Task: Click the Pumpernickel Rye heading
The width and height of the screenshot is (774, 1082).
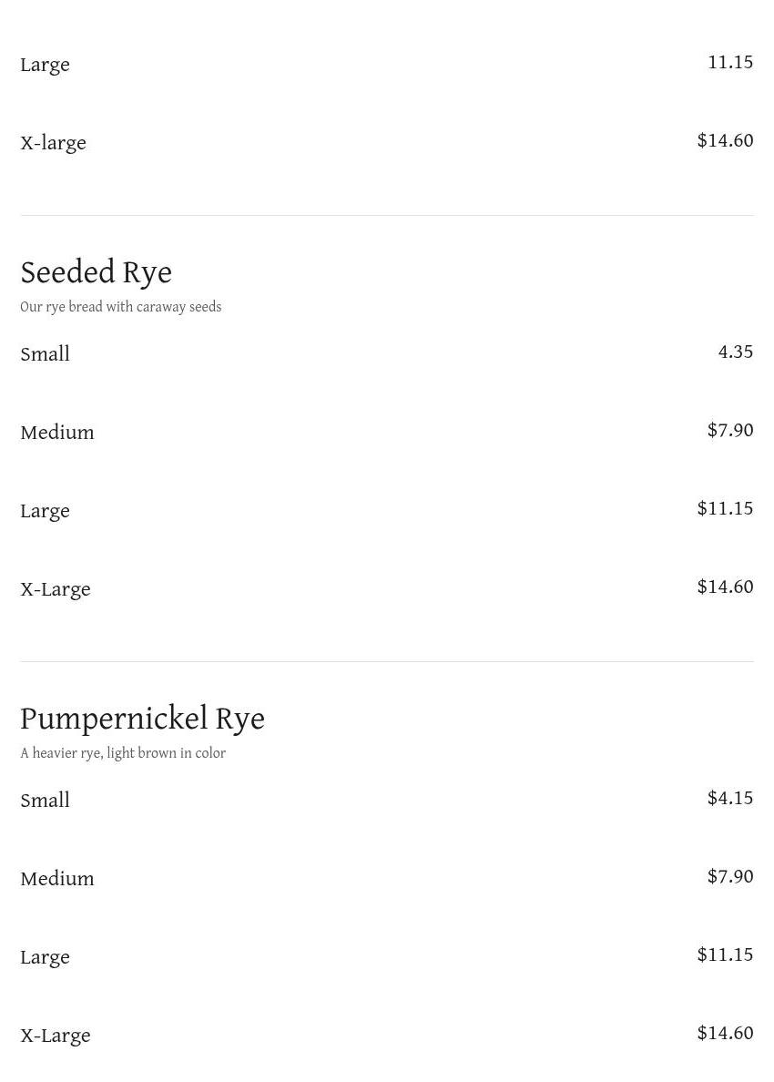Action: click(x=142, y=719)
